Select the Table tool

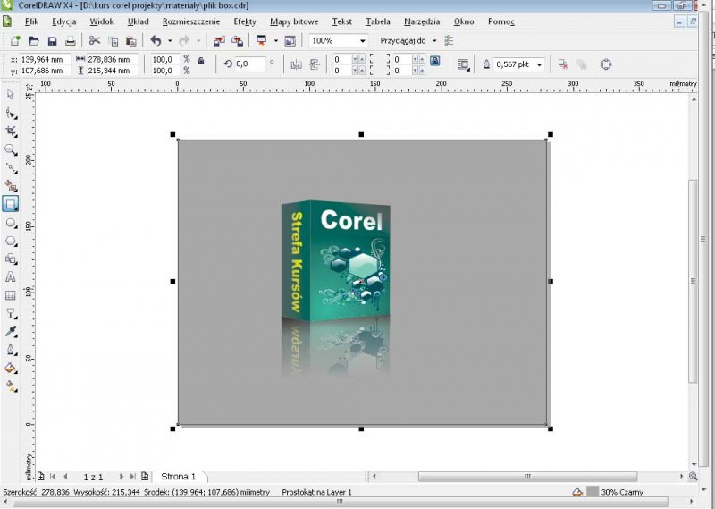(11, 295)
